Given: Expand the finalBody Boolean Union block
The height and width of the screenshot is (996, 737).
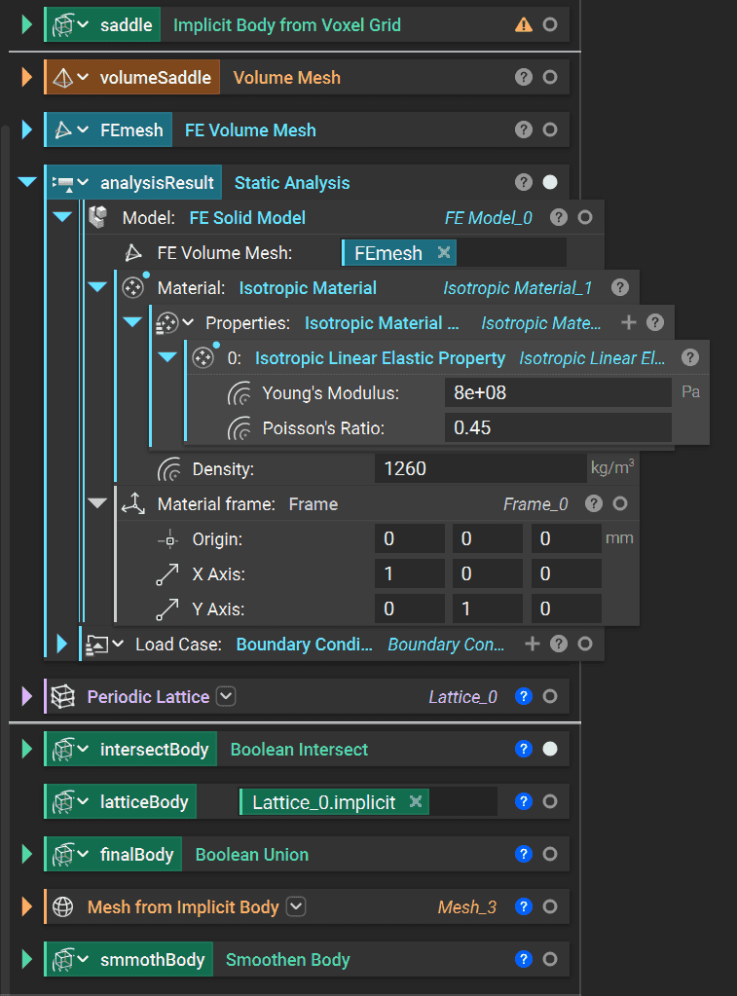Looking at the screenshot, I should 27,855.
